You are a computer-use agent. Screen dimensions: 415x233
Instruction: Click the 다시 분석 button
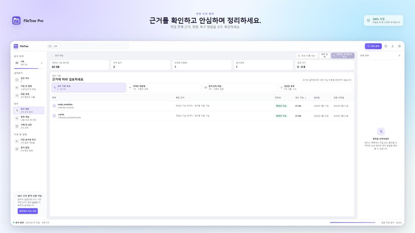373,46
